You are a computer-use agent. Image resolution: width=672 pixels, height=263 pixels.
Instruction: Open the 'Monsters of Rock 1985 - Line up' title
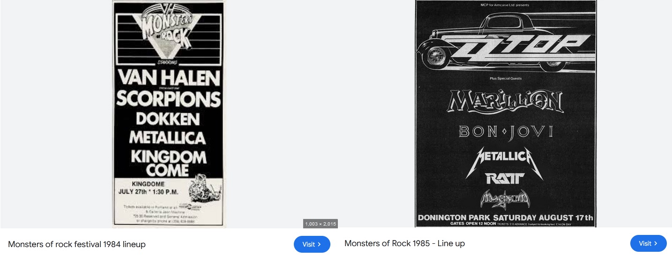[404, 243]
